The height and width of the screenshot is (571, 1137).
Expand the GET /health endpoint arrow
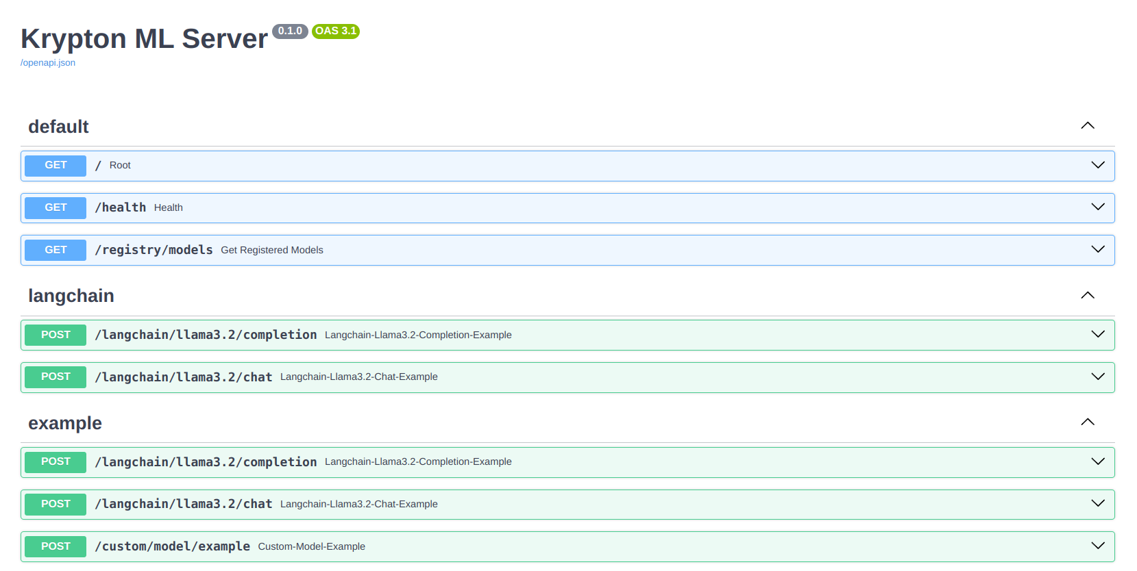[1098, 207]
